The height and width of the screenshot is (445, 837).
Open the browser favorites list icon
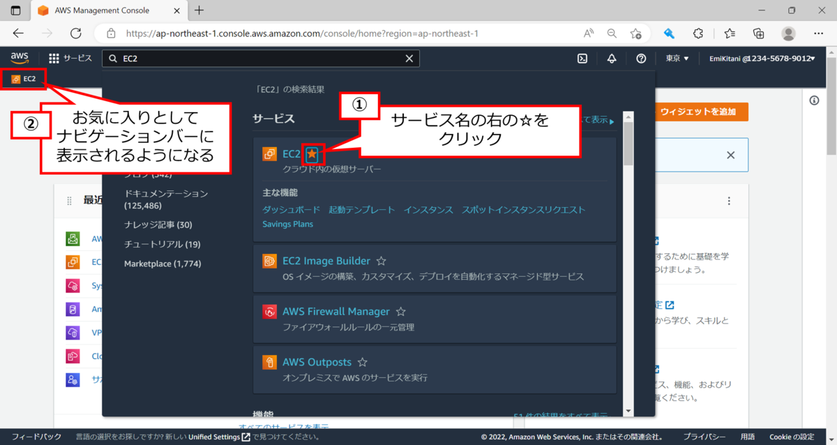730,33
